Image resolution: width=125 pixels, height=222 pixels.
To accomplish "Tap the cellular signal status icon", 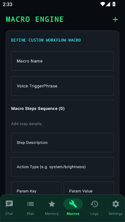I will [x=108, y=4].
